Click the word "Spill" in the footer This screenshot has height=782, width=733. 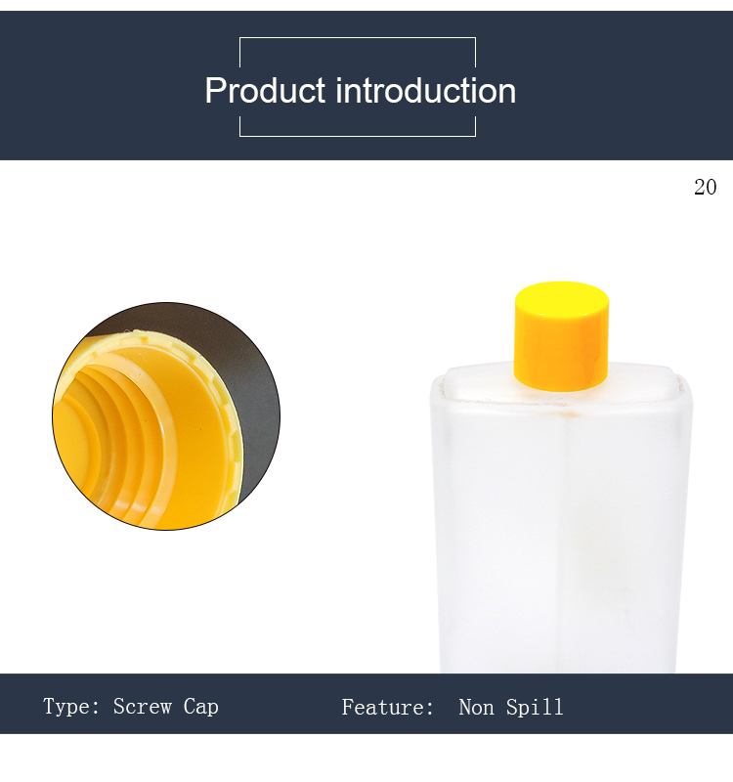pos(536,708)
